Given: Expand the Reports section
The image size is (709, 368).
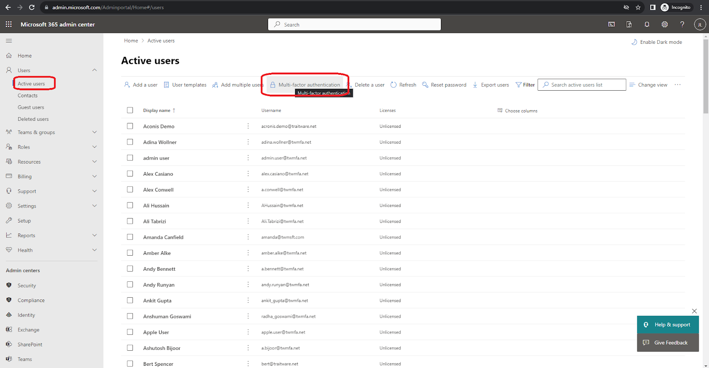Looking at the screenshot, I should click(94, 235).
